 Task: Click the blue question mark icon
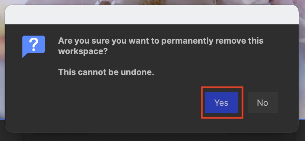tap(33, 46)
